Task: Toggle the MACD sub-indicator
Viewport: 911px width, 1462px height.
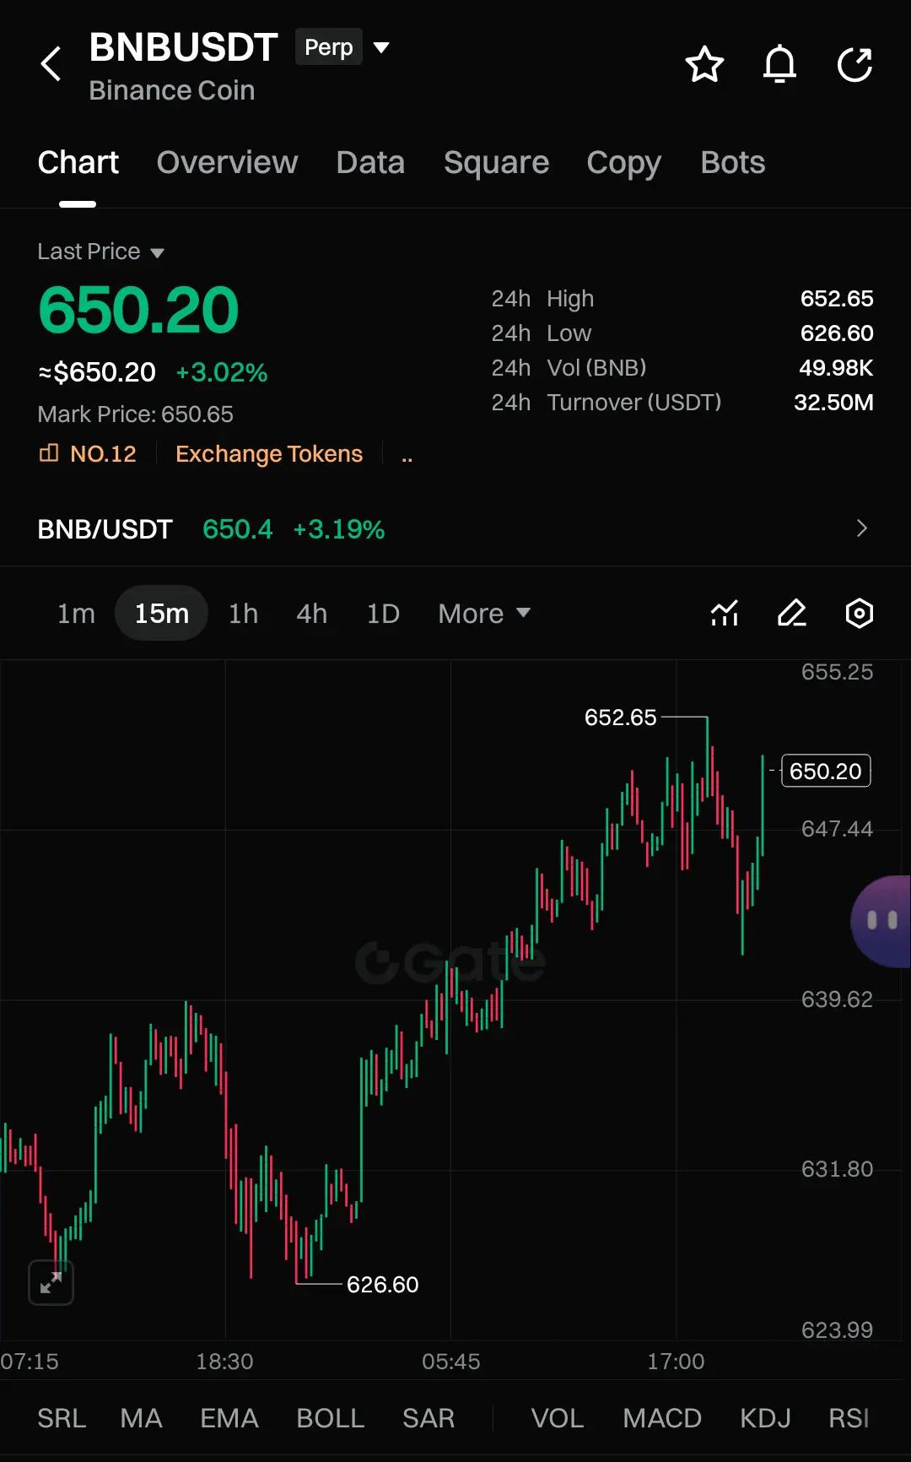Action: 662,1418
